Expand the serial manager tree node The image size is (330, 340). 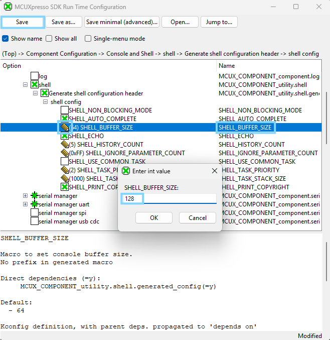[25, 196]
